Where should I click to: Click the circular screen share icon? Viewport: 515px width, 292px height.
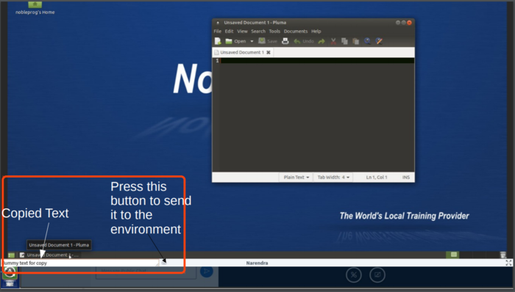[x=377, y=275]
